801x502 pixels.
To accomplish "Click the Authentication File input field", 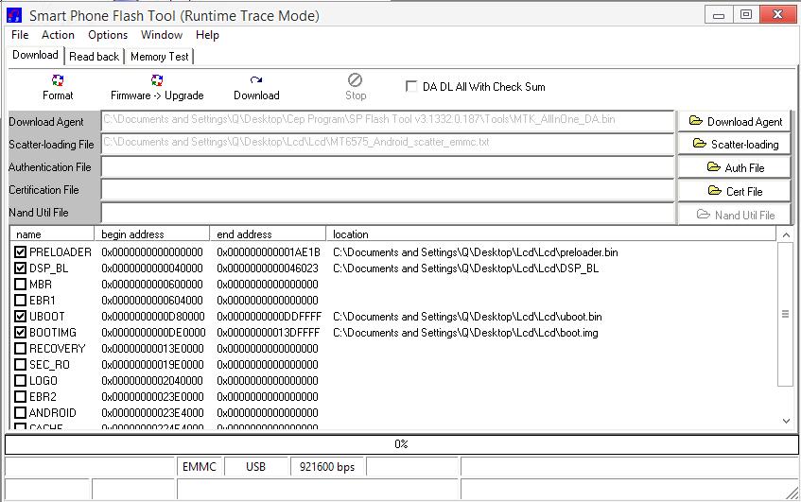I will coord(388,167).
